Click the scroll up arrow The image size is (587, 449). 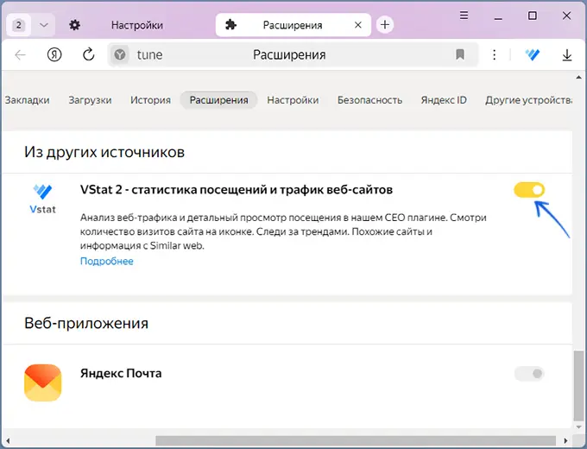tap(578, 78)
